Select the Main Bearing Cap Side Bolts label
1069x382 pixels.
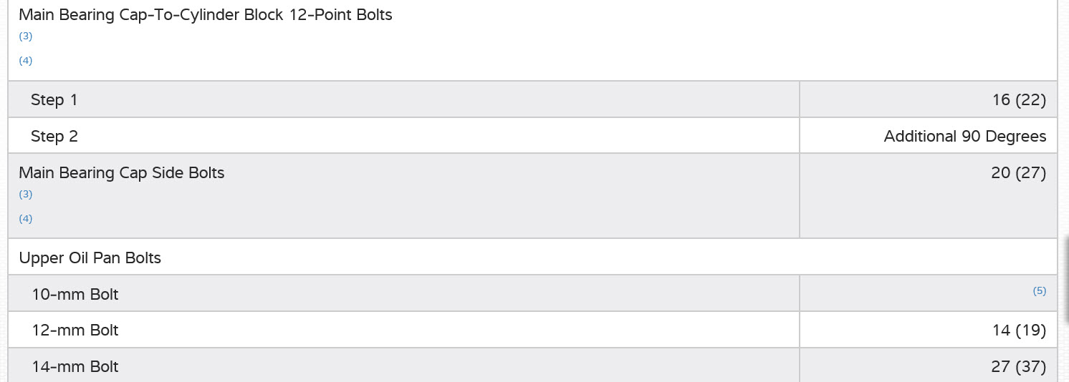click(121, 173)
